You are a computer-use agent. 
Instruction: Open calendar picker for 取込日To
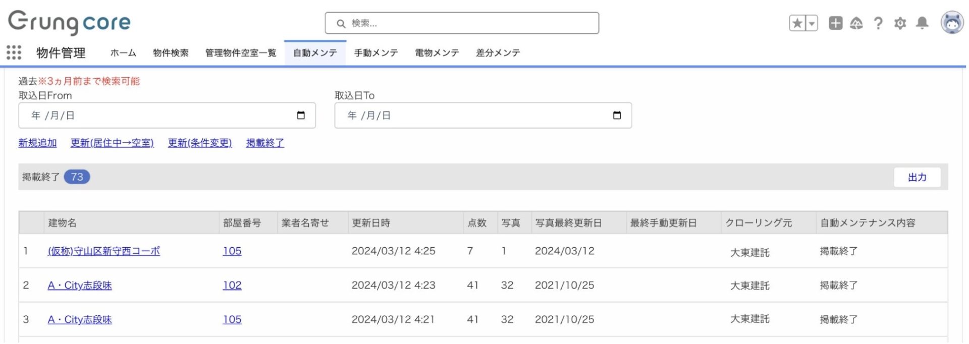coord(617,116)
